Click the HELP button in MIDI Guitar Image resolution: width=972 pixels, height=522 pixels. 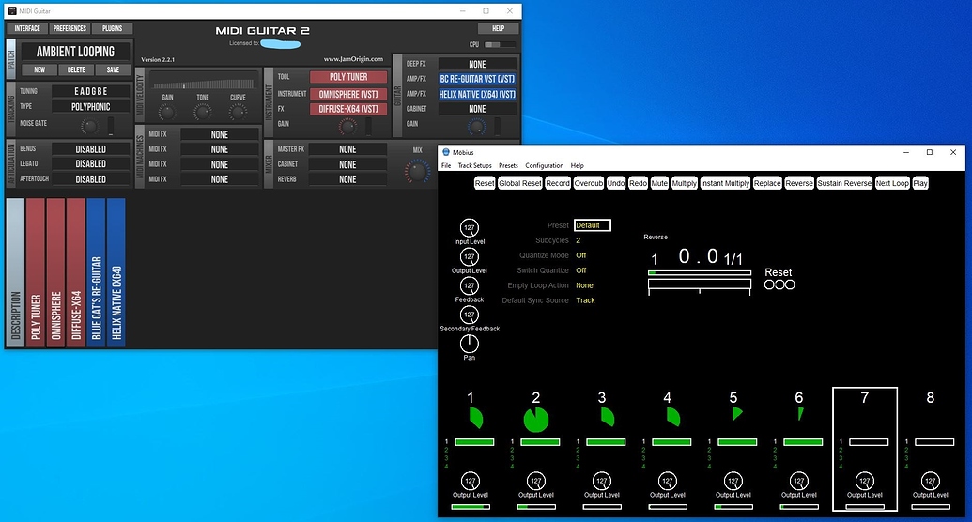[x=498, y=28]
